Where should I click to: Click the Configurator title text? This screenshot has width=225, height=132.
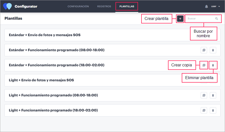[x=26, y=6]
